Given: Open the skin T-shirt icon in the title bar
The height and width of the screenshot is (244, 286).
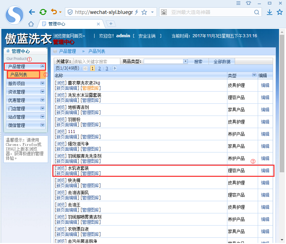Looking at the screenshot, I should pyautogui.click(x=248, y=3).
